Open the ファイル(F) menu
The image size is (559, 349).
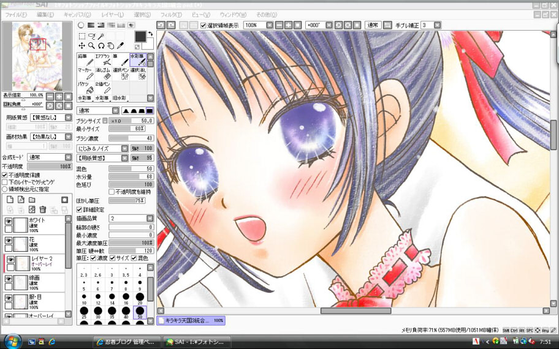tap(16, 15)
